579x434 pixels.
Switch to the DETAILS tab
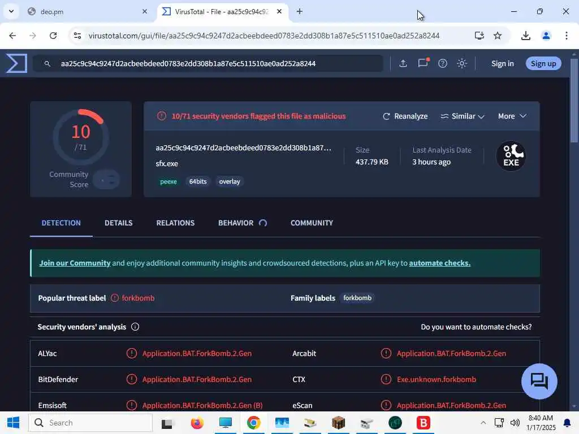tap(119, 223)
